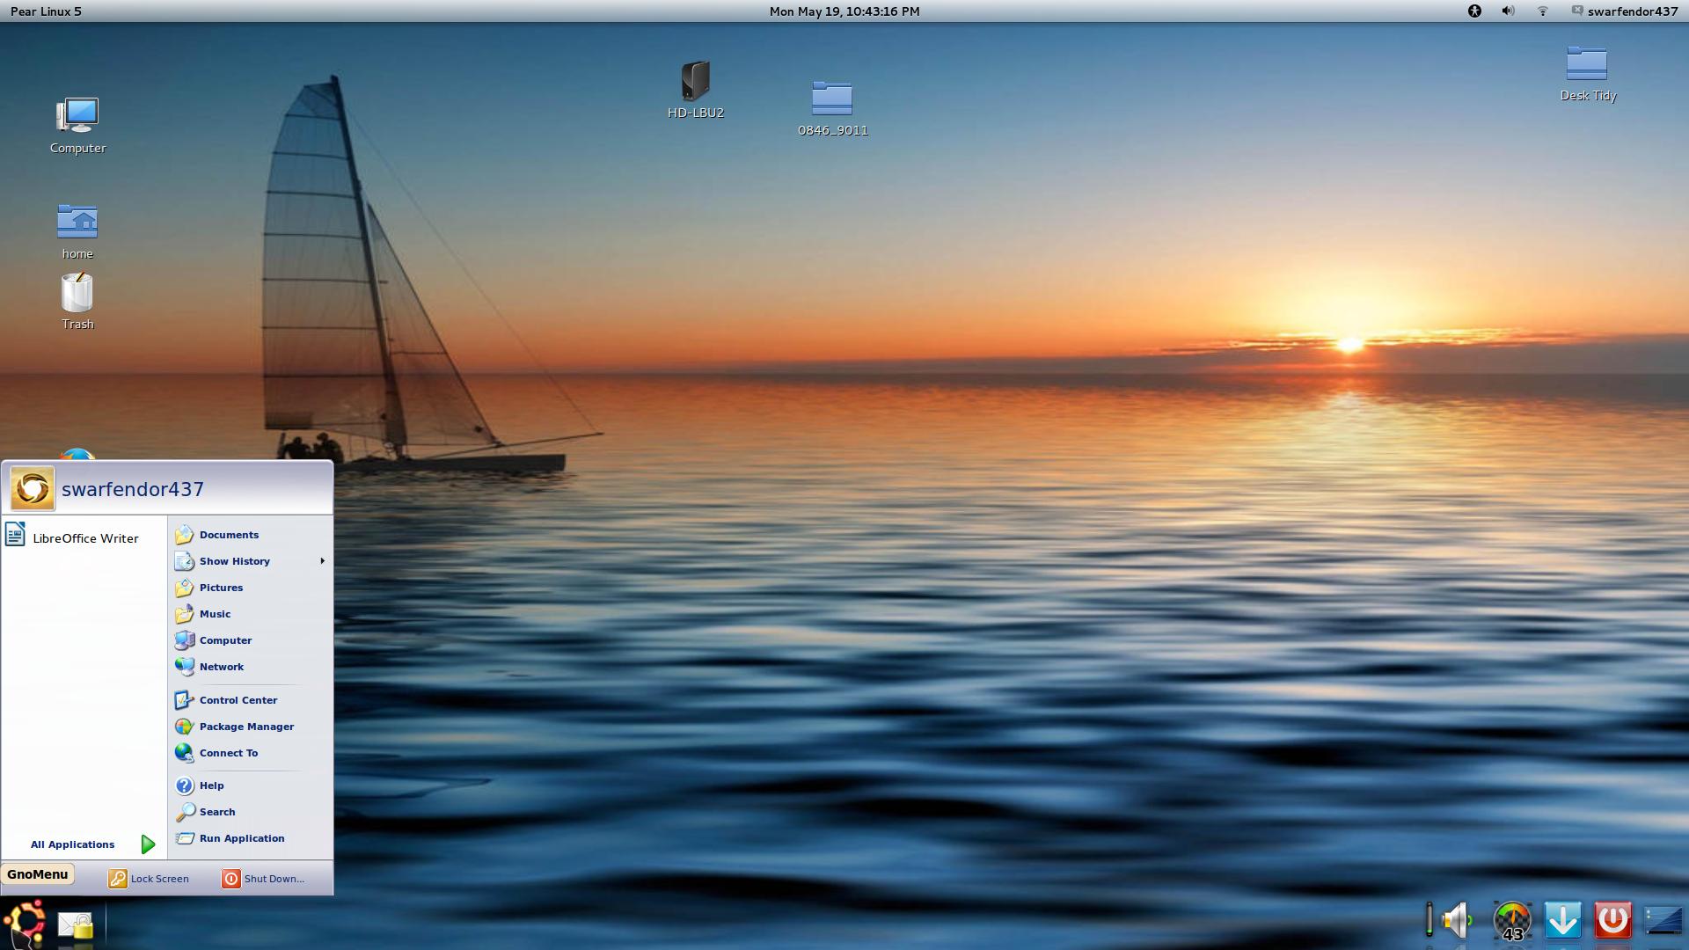Click the accessibility icon in top panel
1689x950 pixels.
pyautogui.click(x=1474, y=11)
